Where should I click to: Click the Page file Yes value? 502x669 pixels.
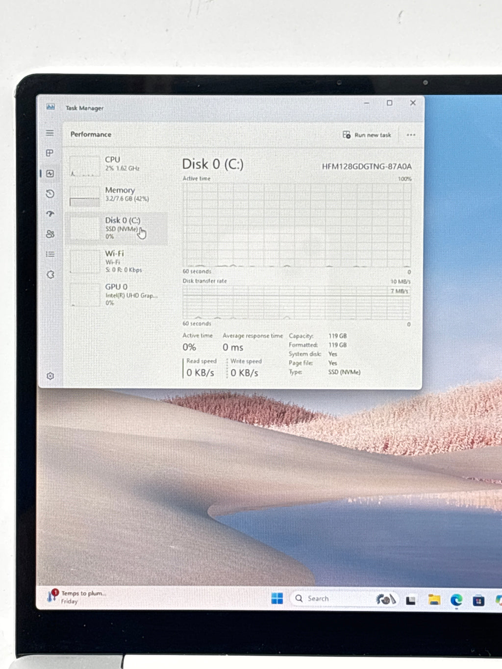[x=332, y=363]
